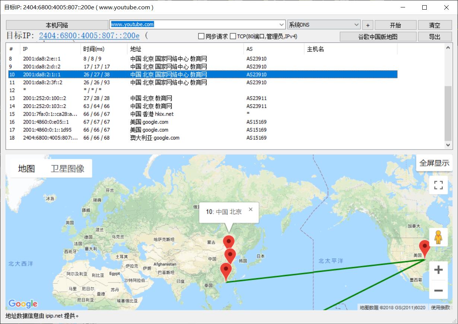Select hop 18 row 澳大利亚 google.com
This screenshot has width=458, height=324.
coord(203,138)
